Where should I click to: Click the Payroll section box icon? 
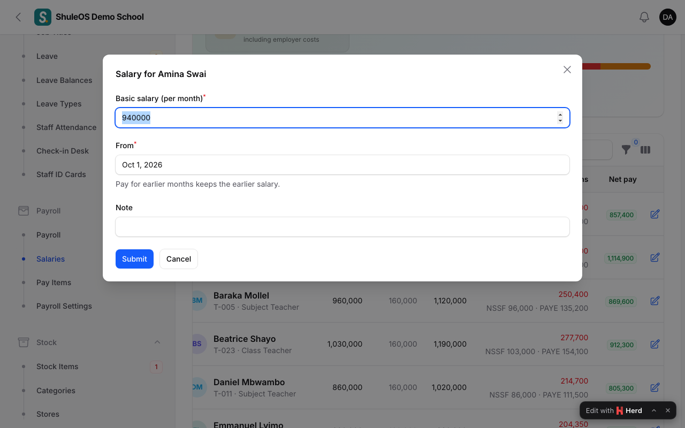coord(24,211)
